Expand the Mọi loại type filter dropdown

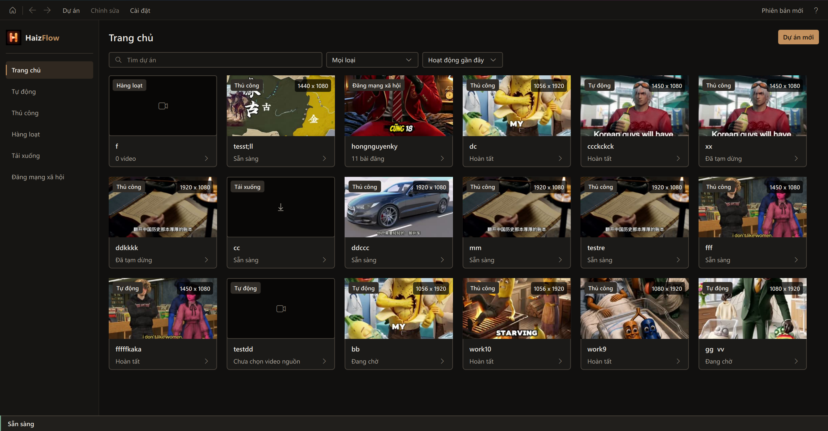[372, 60]
